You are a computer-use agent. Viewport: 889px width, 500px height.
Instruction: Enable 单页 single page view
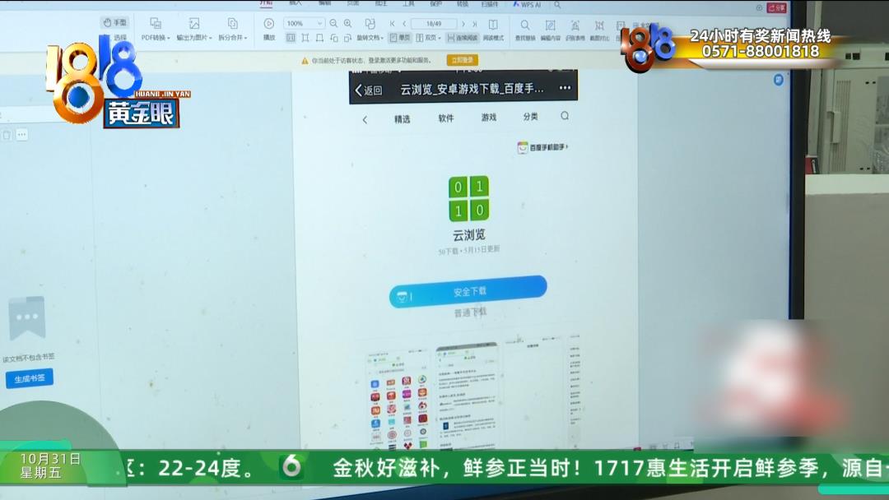coord(400,38)
